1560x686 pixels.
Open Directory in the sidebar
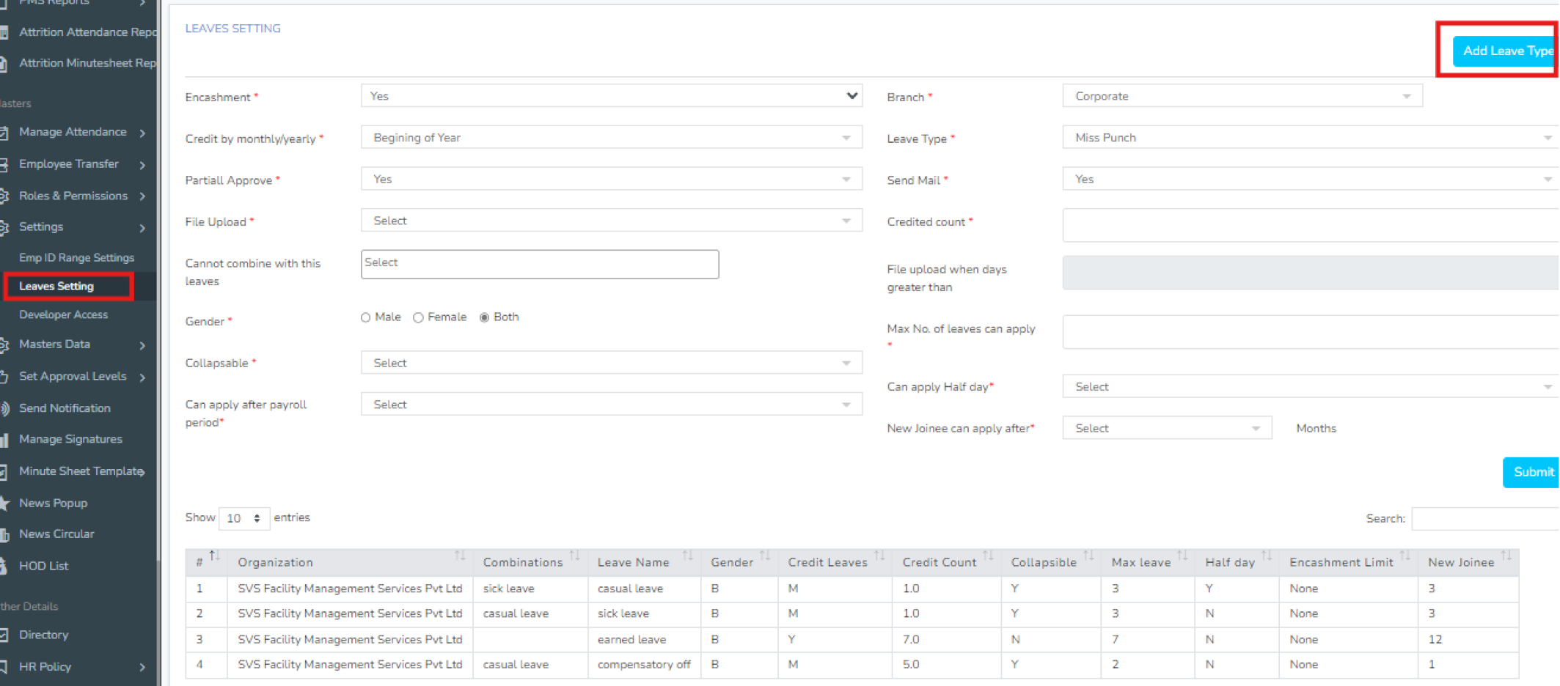(43, 635)
